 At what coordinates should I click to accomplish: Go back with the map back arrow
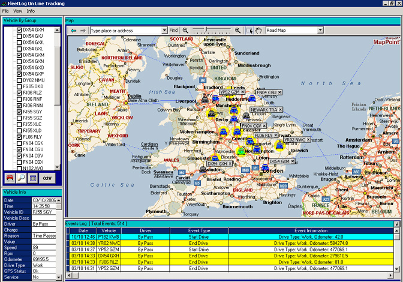(x=74, y=31)
